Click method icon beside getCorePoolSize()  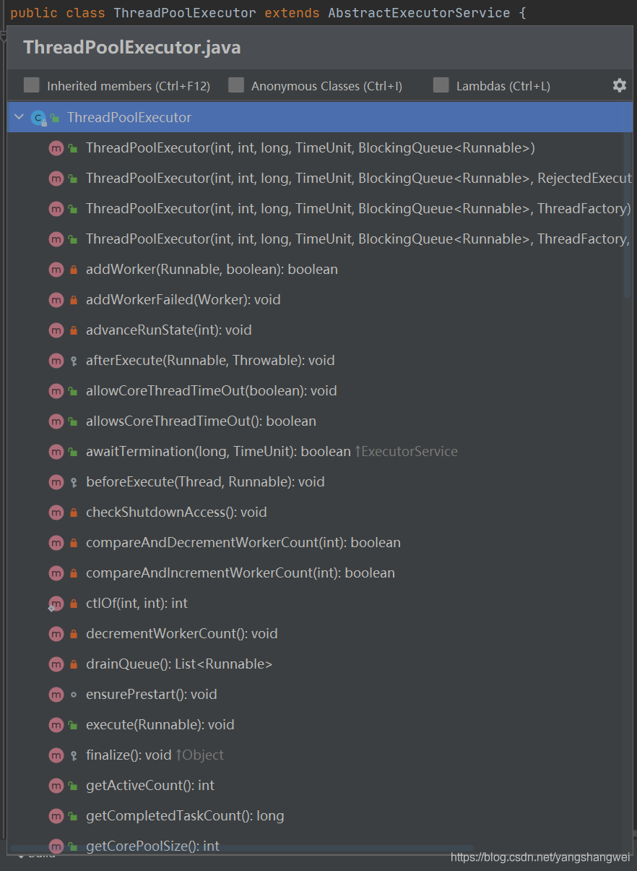[56, 846]
